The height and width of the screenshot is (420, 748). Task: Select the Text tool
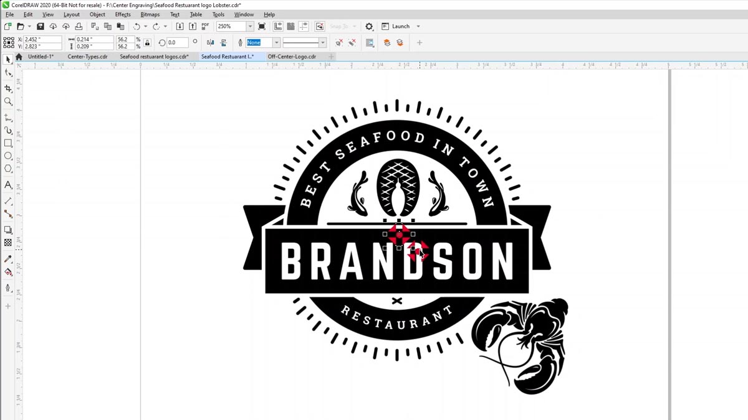(8, 185)
